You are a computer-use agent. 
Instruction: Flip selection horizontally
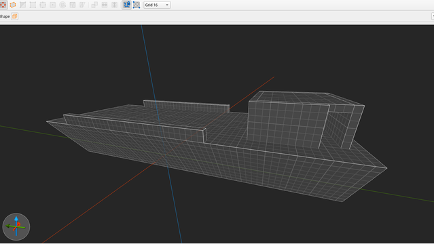[105, 5]
